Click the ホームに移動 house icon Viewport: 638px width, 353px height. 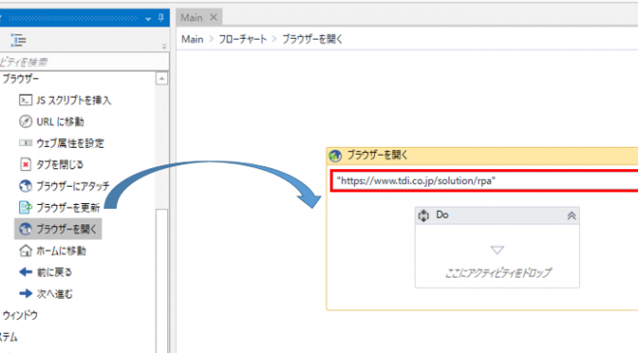[26, 250]
